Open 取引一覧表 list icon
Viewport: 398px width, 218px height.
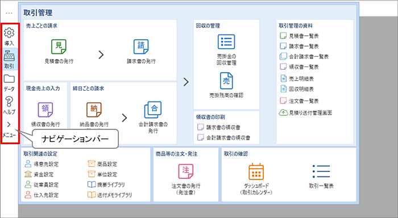(321, 171)
